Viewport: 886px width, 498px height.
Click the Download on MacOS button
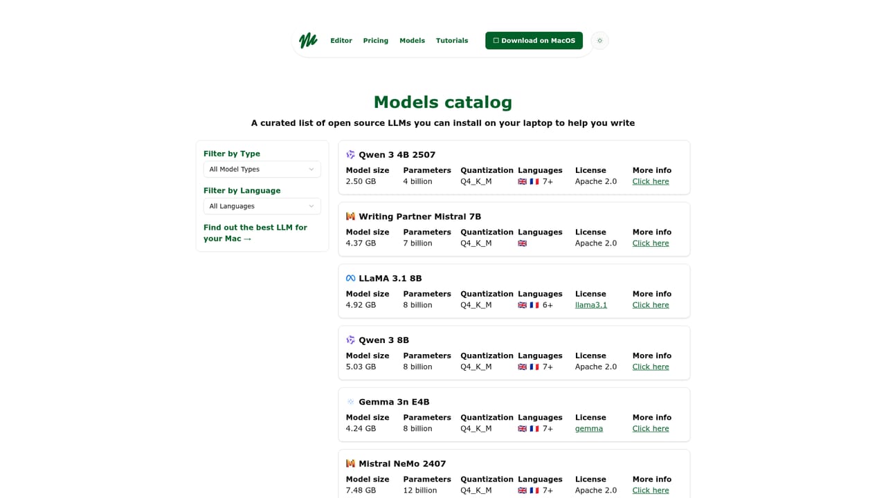click(534, 41)
